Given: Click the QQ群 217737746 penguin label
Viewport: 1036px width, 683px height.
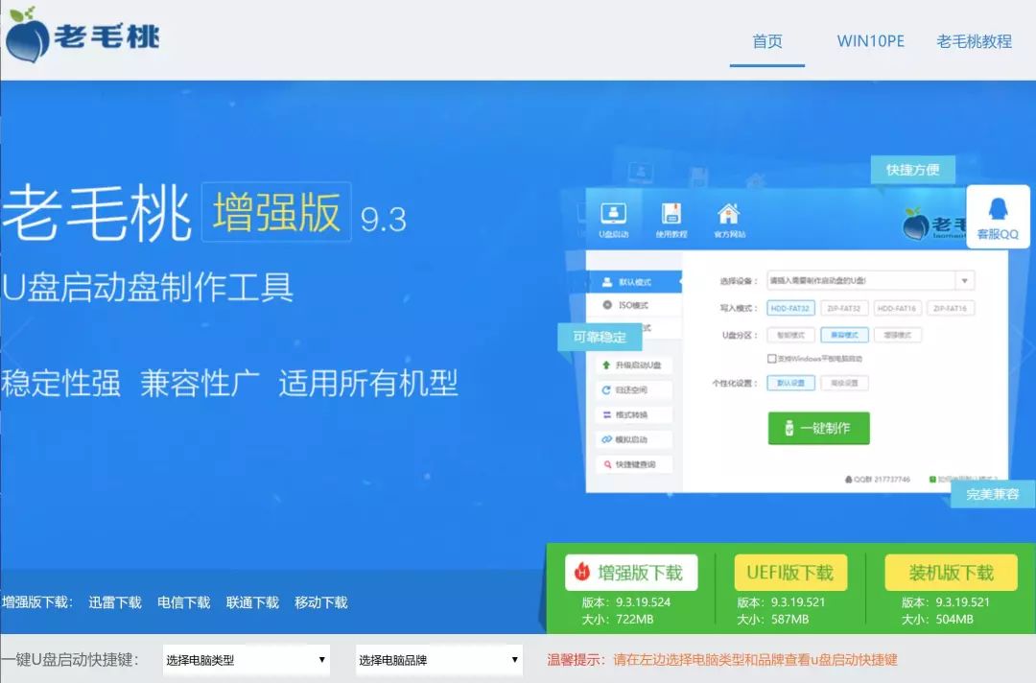Looking at the screenshot, I should tap(878, 479).
